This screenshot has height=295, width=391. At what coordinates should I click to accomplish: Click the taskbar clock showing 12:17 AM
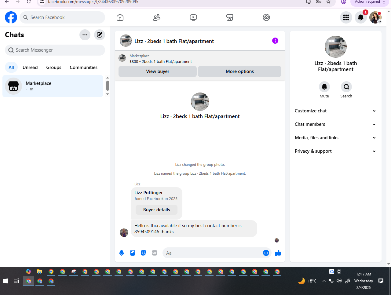[x=364, y=281]
